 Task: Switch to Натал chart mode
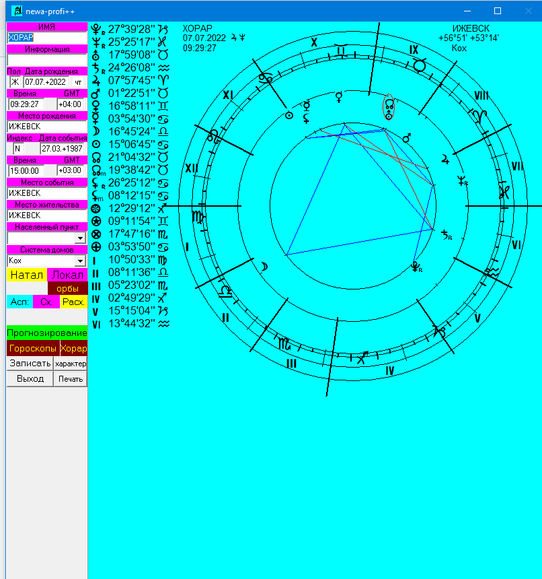tap(27, 275)
